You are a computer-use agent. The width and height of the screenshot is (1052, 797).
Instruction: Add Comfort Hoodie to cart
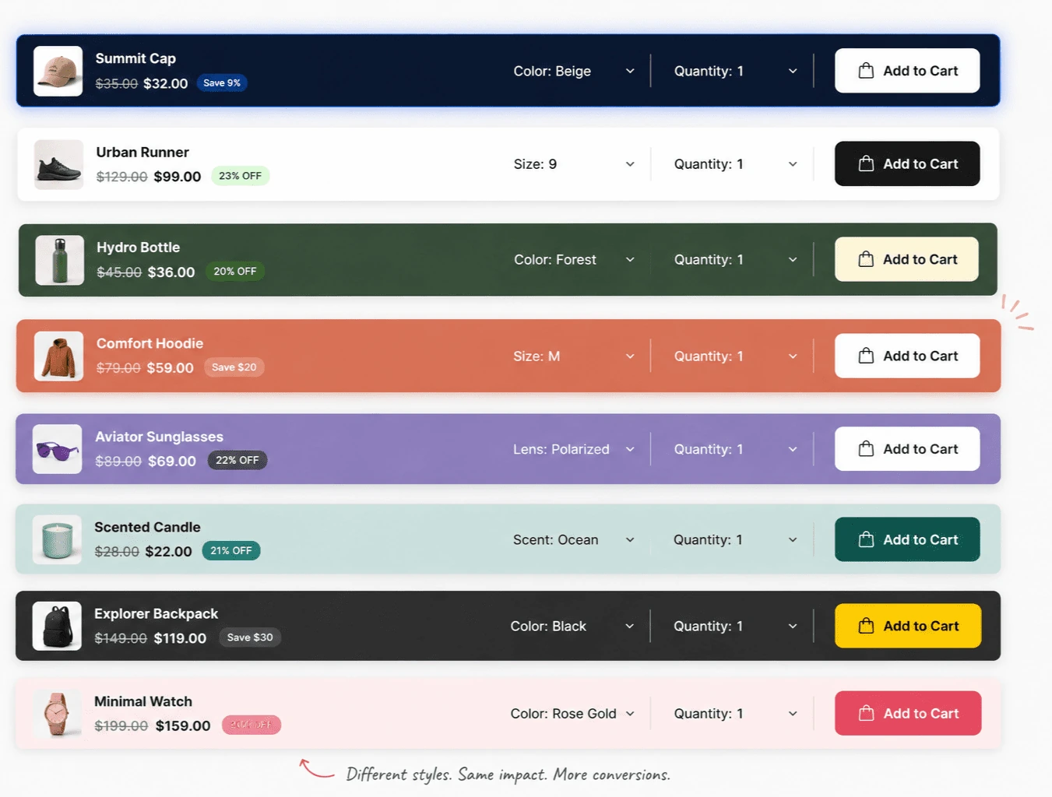click(907, 356)
